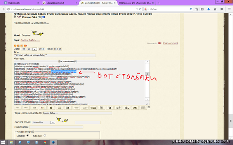This screenshot has height=145, width=233.
Task: Click the -cut- editor button
Action: (76, 108)
